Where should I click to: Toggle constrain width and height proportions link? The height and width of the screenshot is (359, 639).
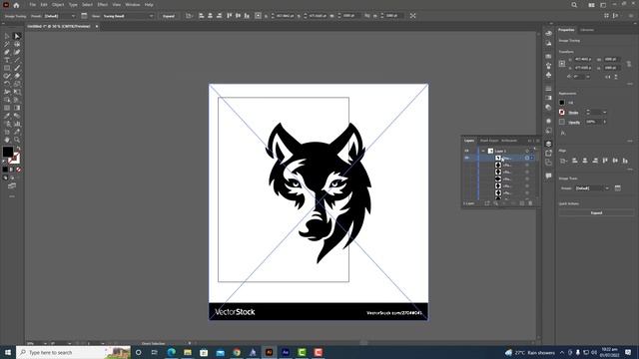coord(629,64)
